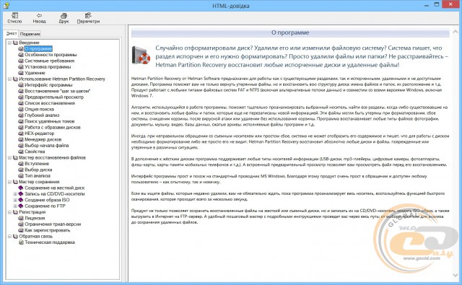Print the topic using Друк
The image size is (462, 285).
[64, 18]
